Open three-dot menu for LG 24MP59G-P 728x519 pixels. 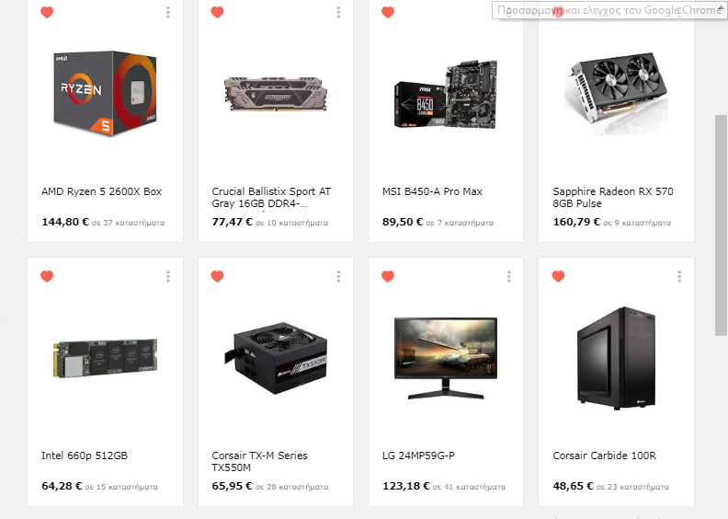point(509,277)
